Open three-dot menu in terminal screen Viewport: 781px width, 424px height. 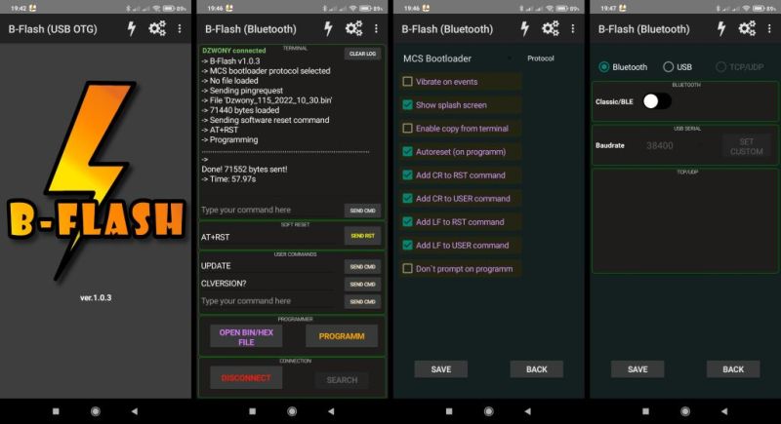376,29
